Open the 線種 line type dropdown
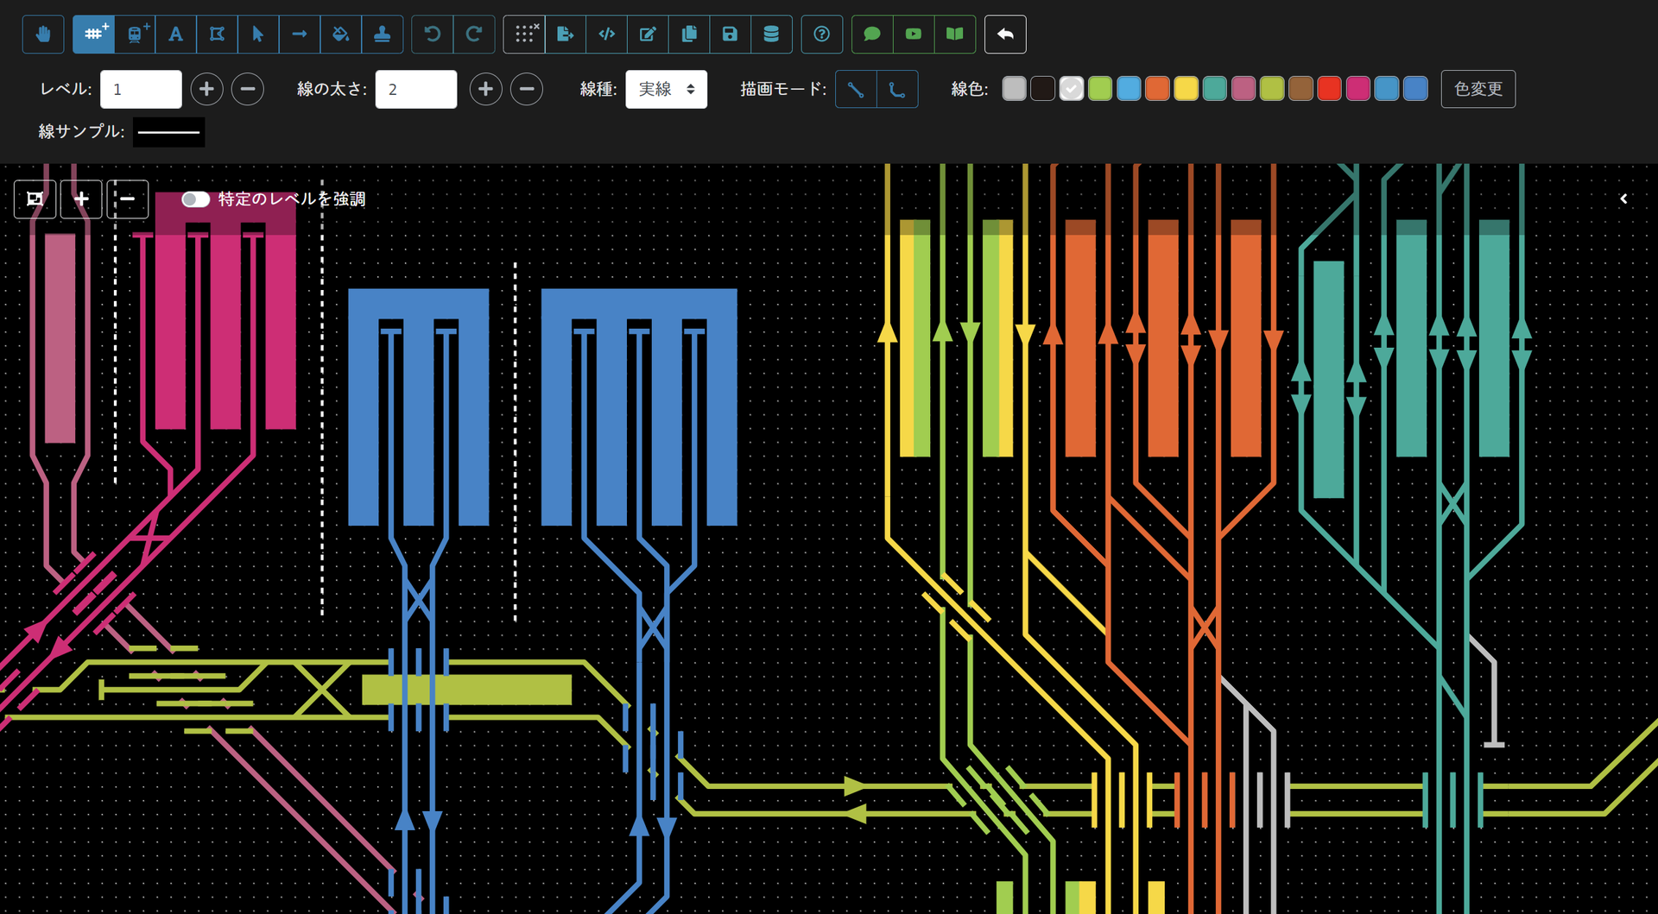The width and height of the screenshot is (1658, 914). pyautogui.click(x=666, y=90)
